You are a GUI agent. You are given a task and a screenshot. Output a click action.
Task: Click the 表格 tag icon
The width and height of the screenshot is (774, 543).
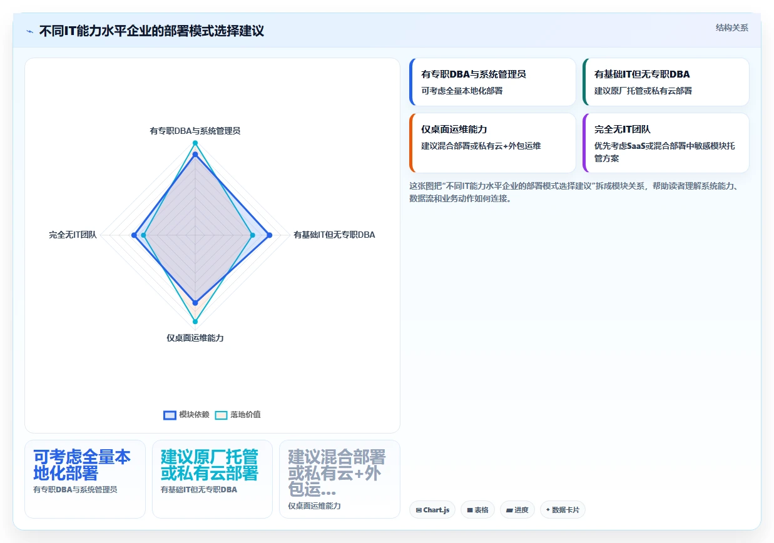tap(470, 510)
